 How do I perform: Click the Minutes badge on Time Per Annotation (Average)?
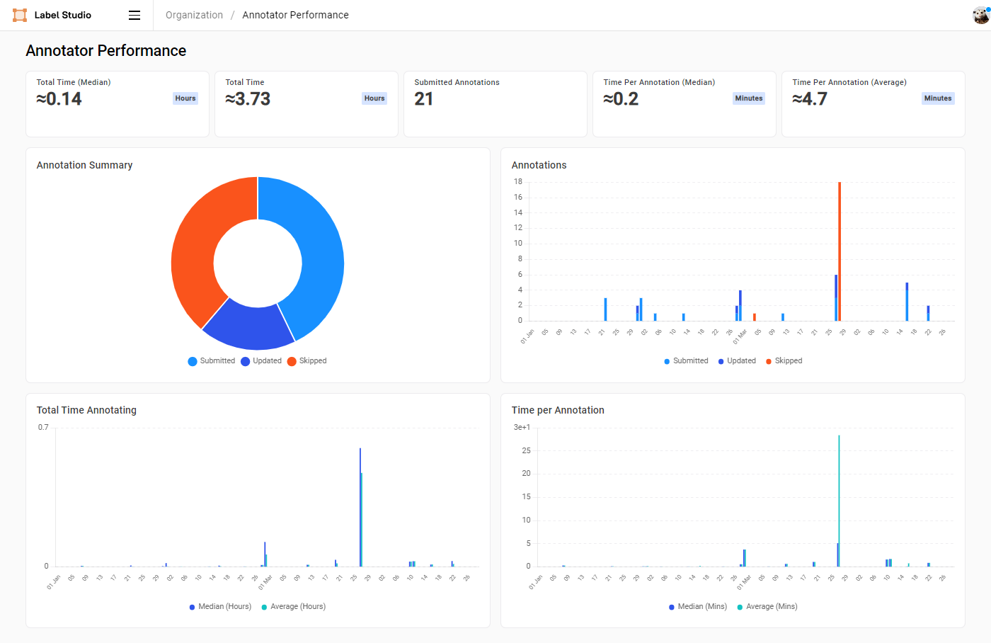[938, 98]
